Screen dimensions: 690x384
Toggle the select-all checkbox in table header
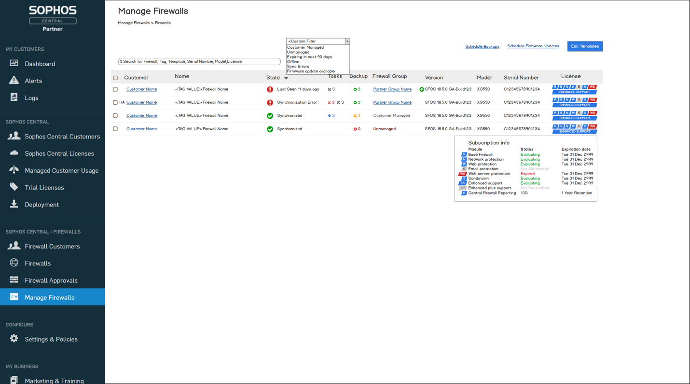tap(115, 78)
